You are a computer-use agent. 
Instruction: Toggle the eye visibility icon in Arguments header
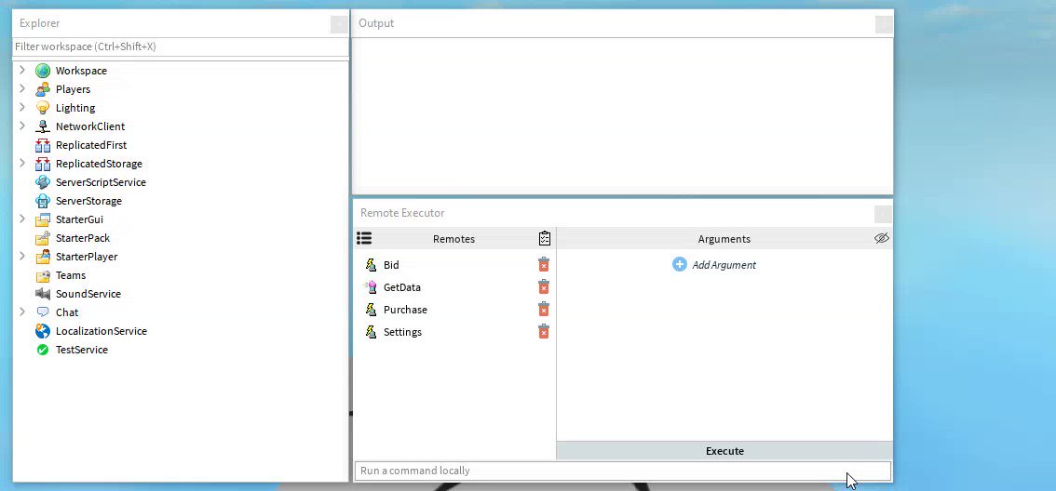(x=882, y=238)
